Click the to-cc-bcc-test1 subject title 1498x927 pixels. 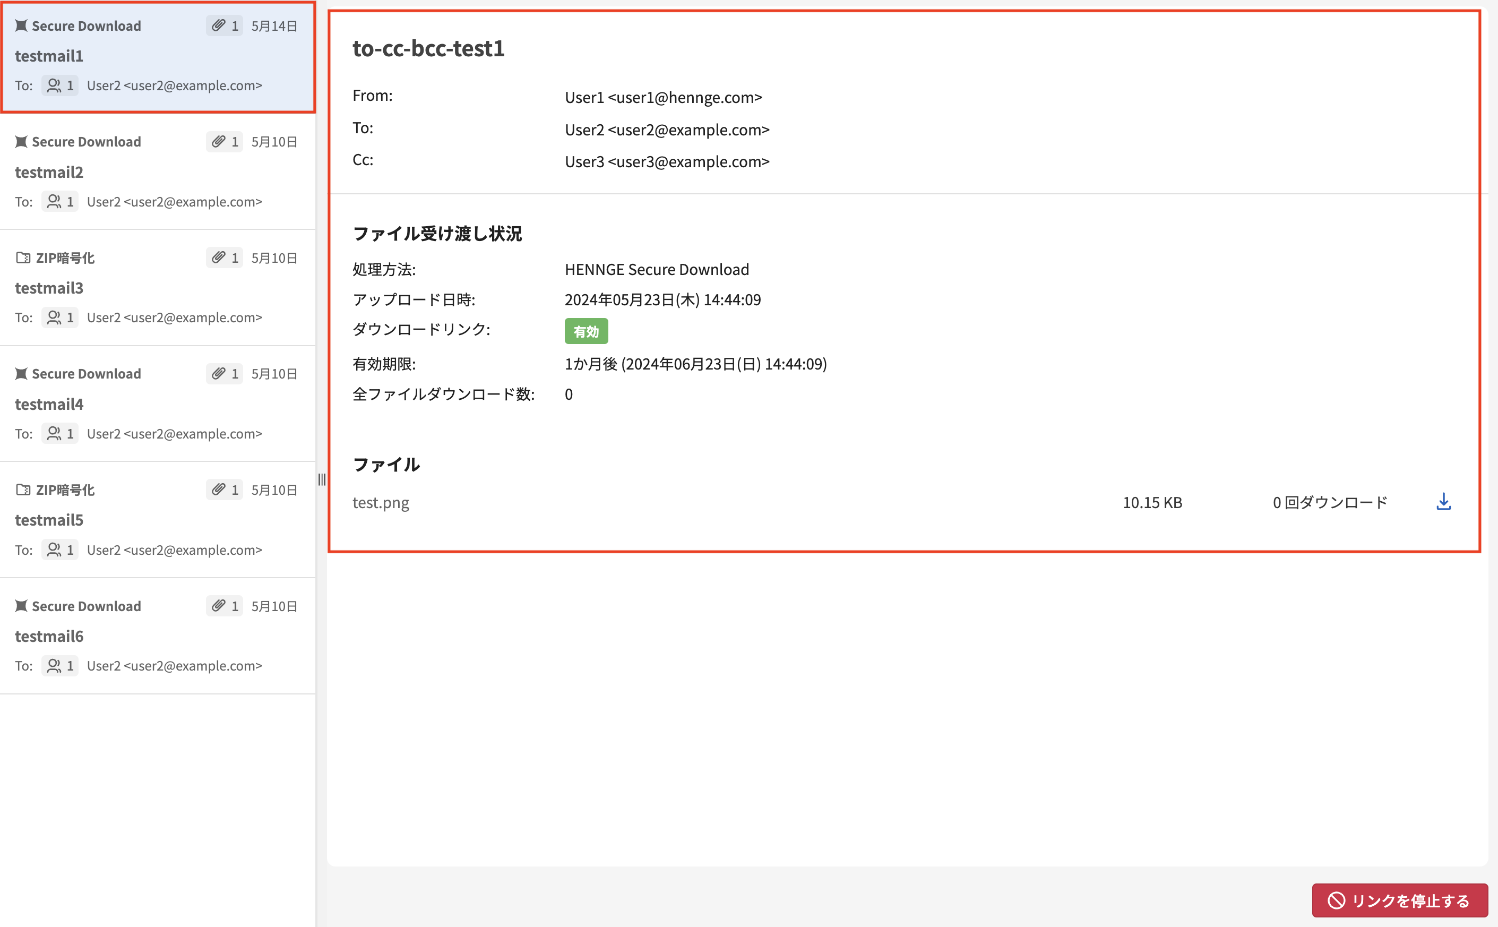coord(428,48)
